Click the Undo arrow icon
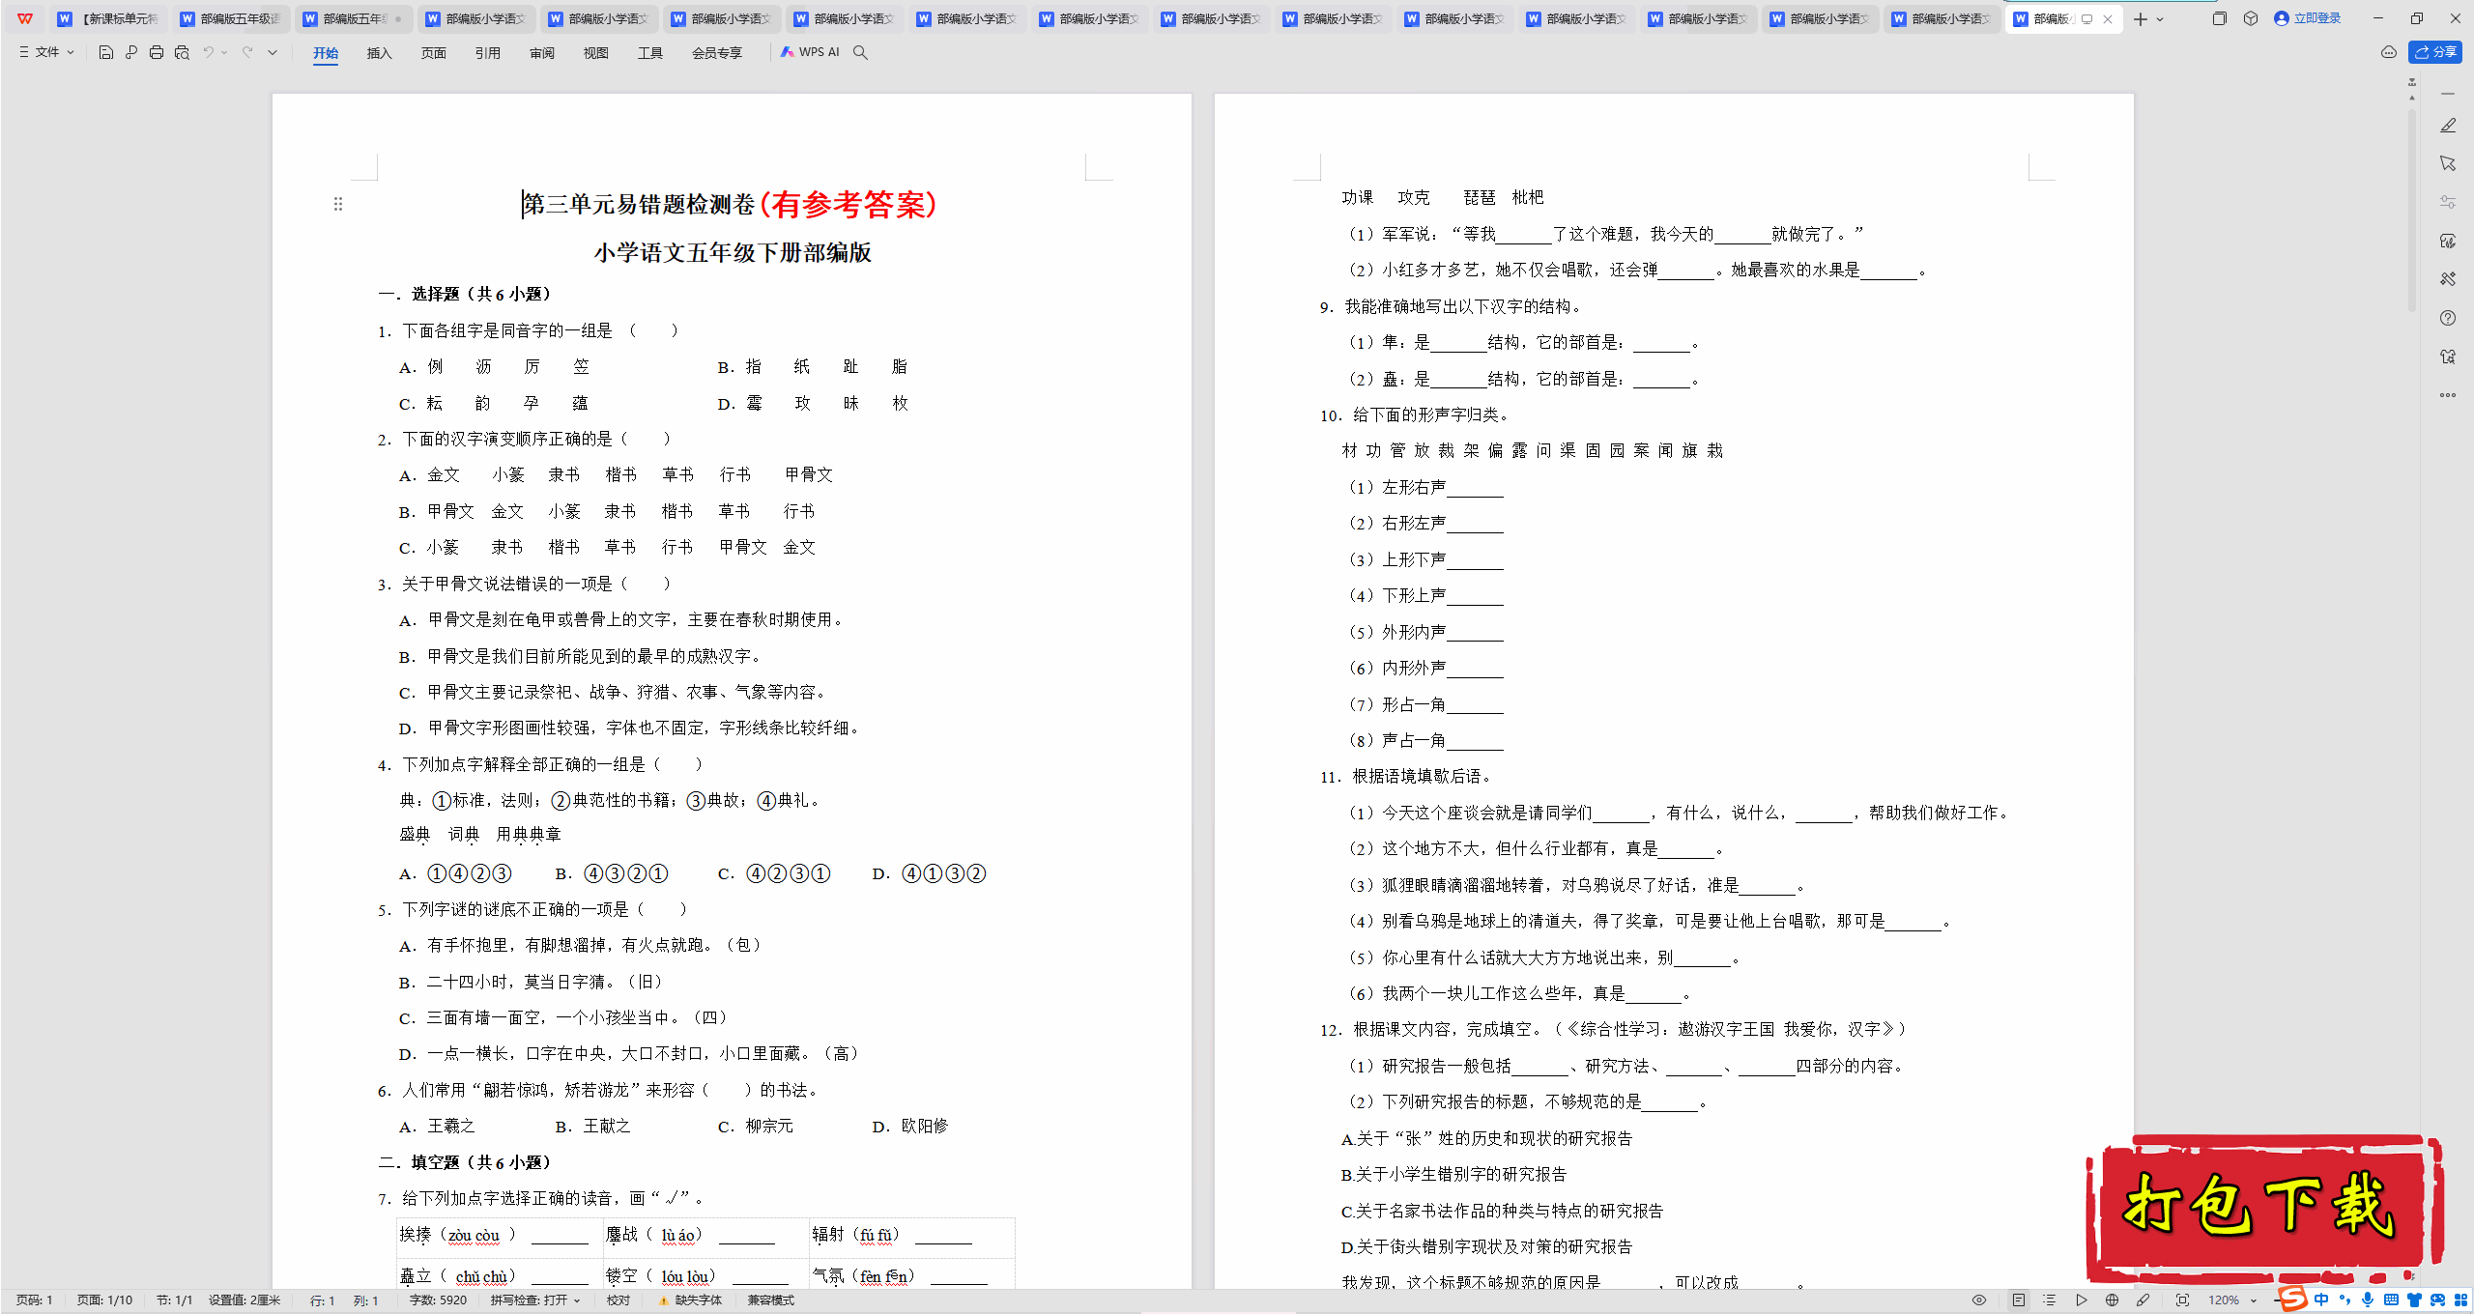 tap(208, 52)
